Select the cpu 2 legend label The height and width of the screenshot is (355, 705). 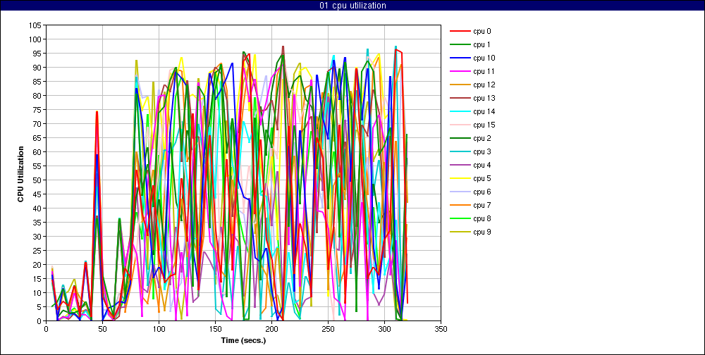(482, 138)
